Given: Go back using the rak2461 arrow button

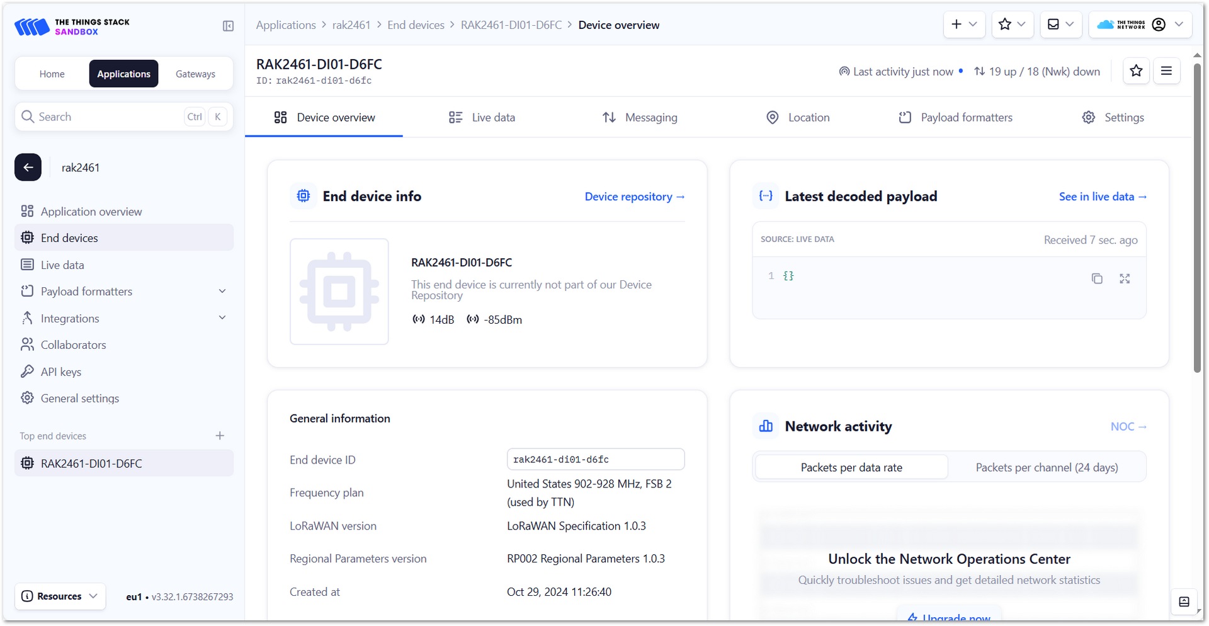Looking at the screenshot, I should click(x=28, y=167).
